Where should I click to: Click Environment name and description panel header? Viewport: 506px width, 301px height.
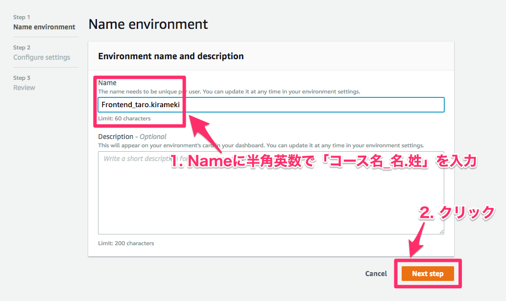[x=171, y=56]
